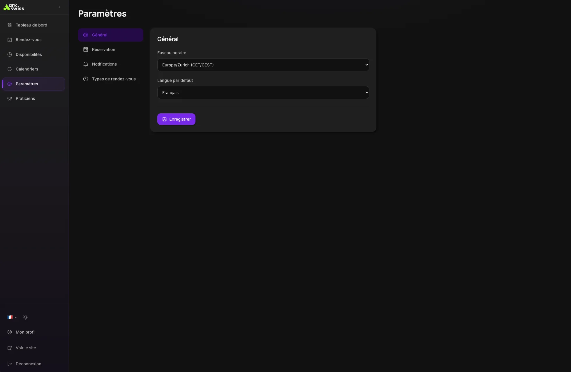Expand the Langue par défaut dropdown
571x372 pixels.
click(x=263, y=92)
